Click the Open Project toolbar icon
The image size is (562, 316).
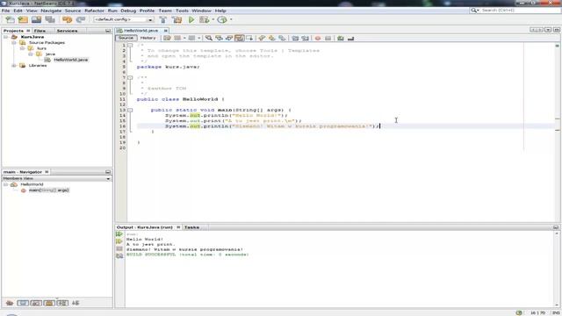click(x=36, y=19)
